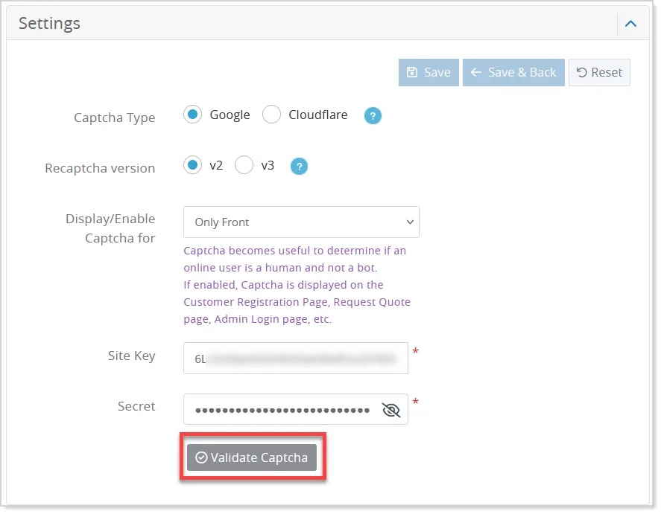Choose Recaptcha version v3
The image size is (661, 514).
coord(244,165)
